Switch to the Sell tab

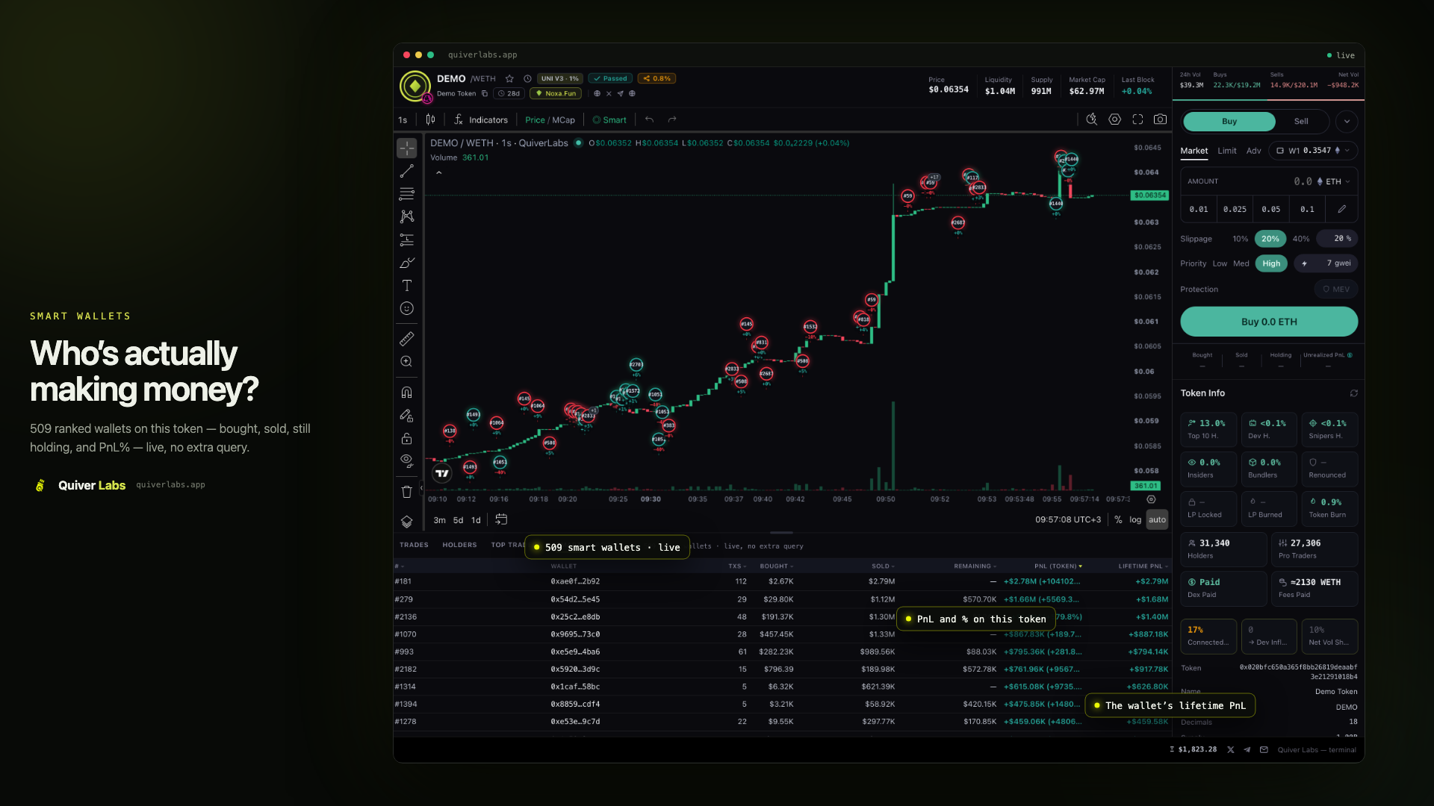click(1301, 121)
